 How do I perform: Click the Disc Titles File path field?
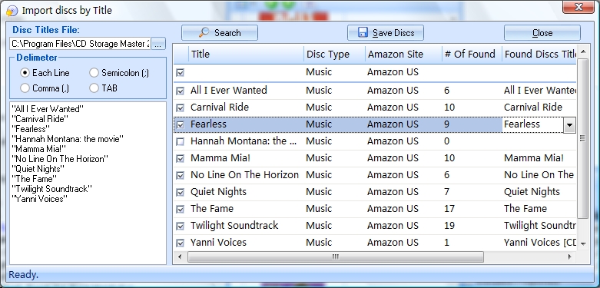[x=81, y=44]
